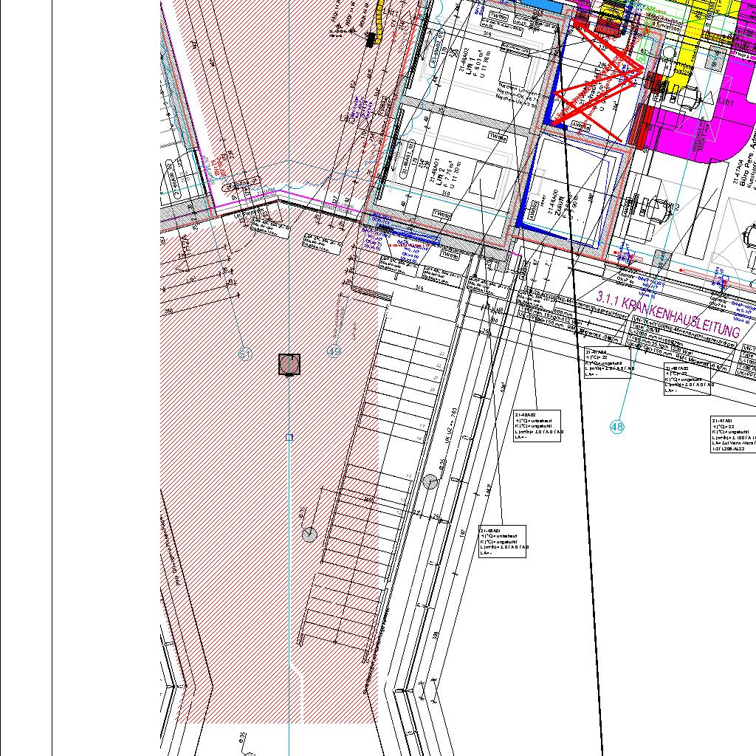Click the 3.1.1 KRANKENHAUSLEITUNG heading text
Viewport: 756px width, 756px height.
pos(668,316)
